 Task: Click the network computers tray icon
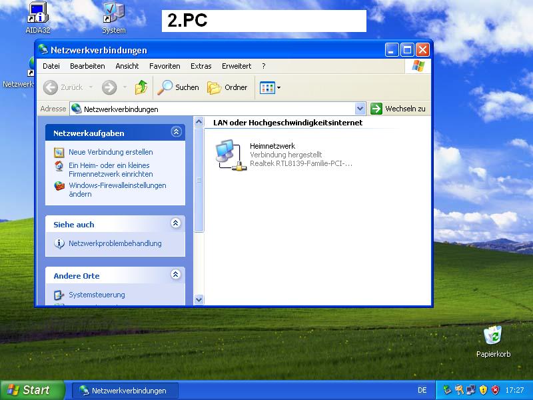coord(471,390)
